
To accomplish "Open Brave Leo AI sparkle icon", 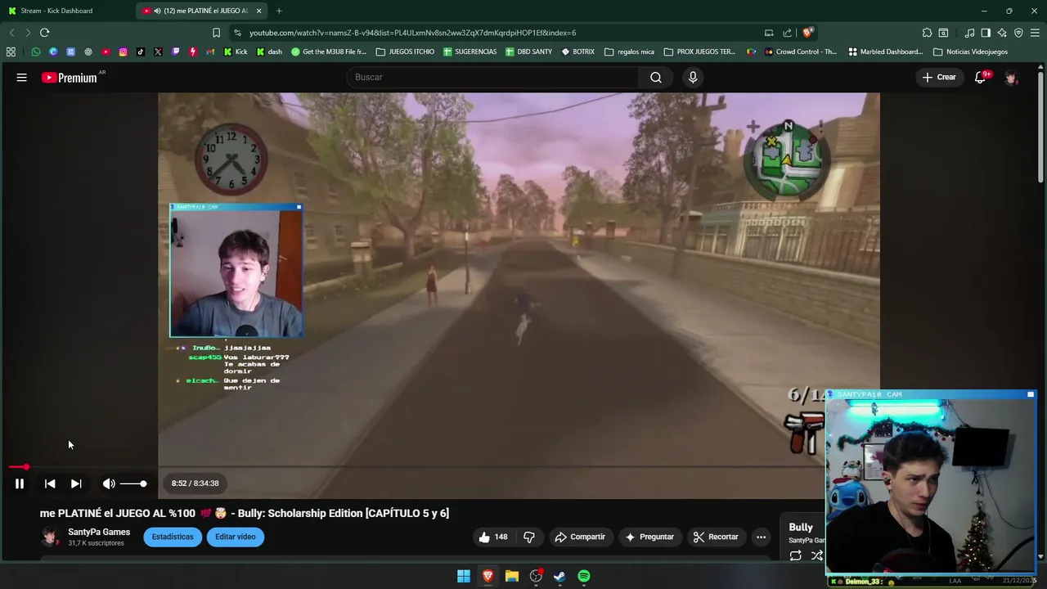I will click(1002, 33).
